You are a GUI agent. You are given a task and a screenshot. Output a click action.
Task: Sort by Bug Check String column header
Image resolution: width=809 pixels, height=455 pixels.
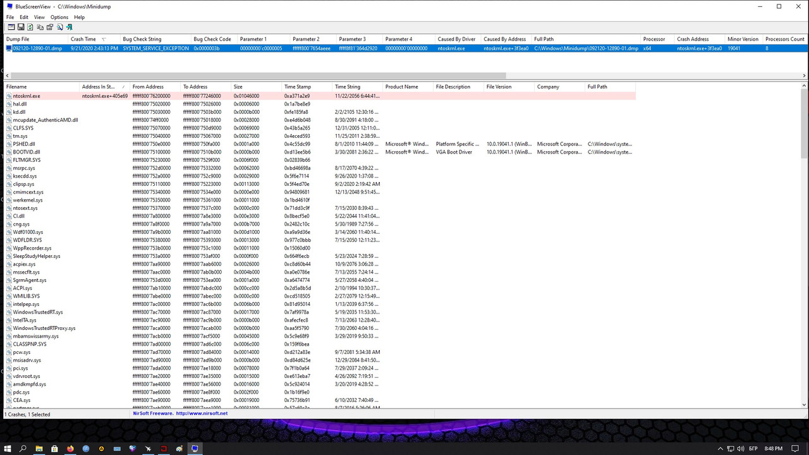point(155,39)
